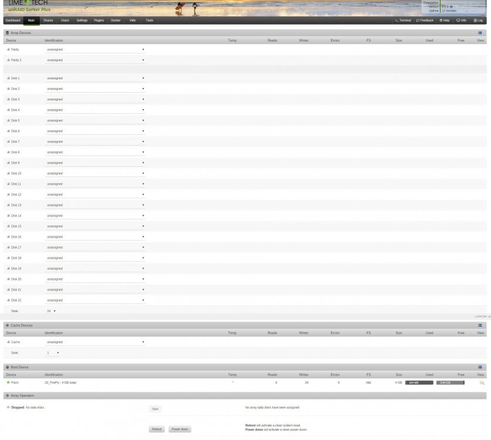Click the Reboot button
This screenshot has width=491, height=440.
coord(157,429)
